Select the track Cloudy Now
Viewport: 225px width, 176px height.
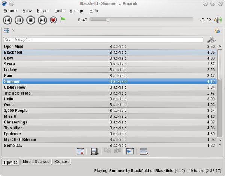pyautogui.click(x=109, y=87)
